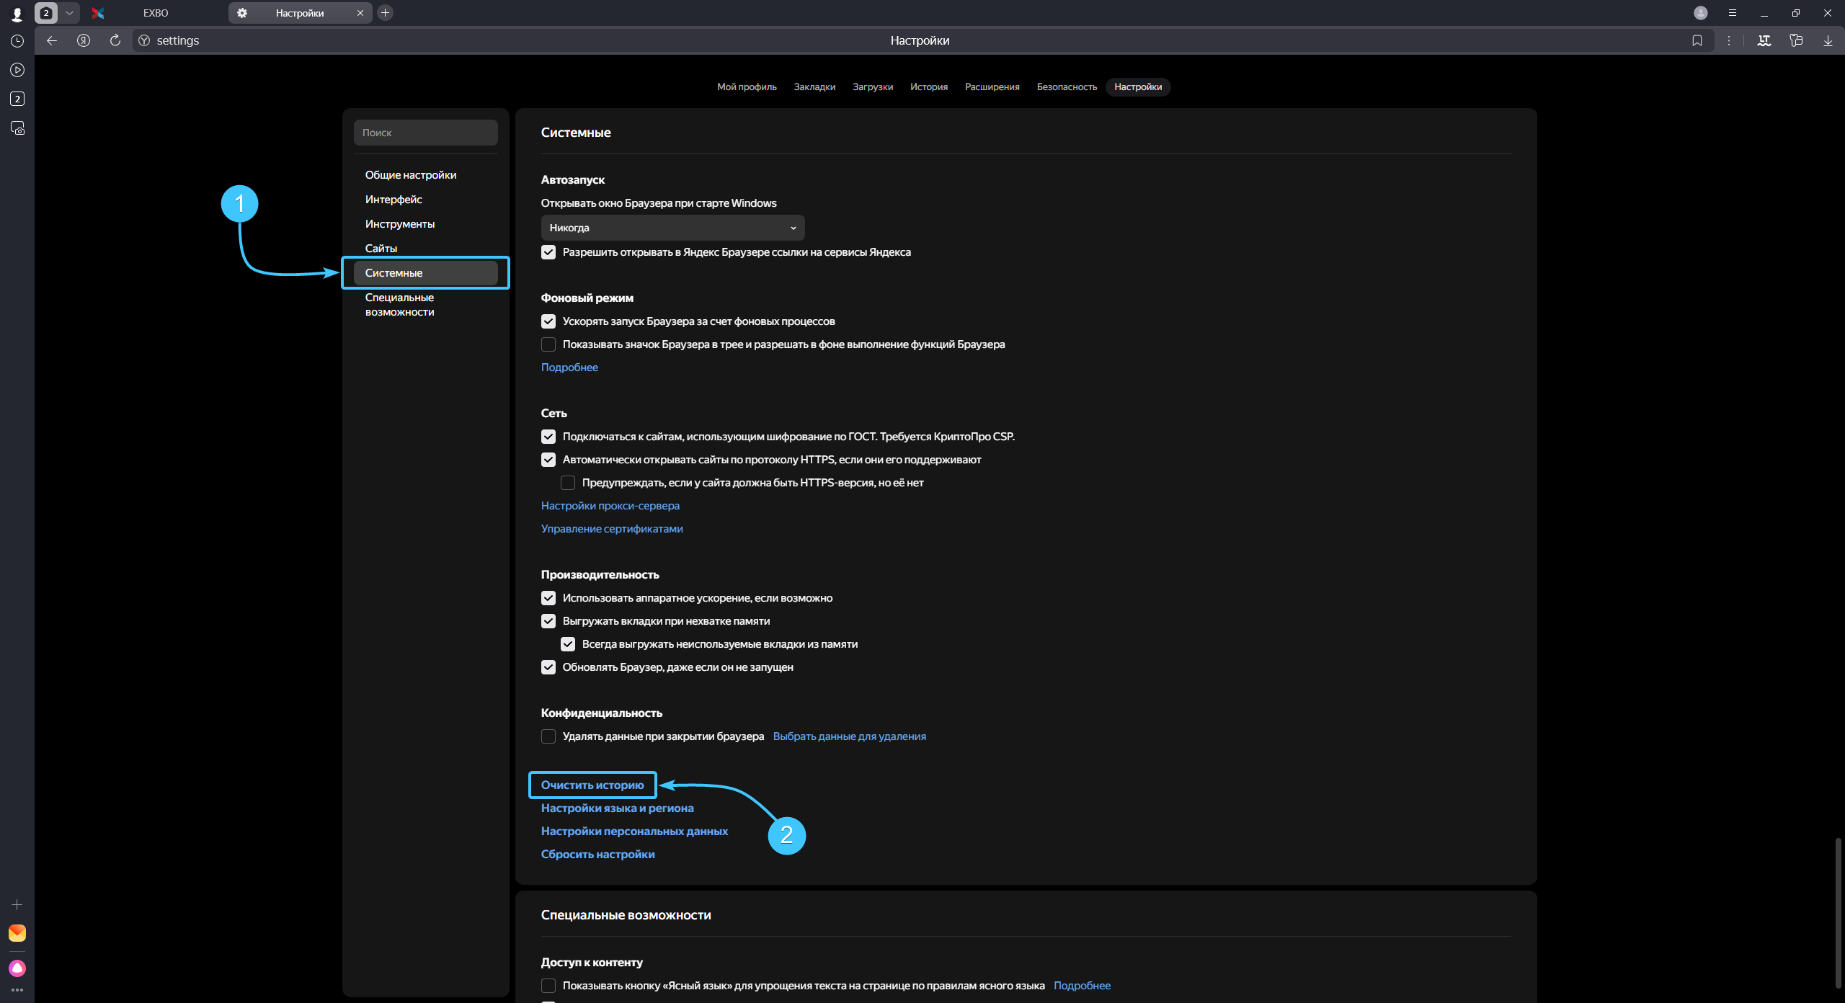This screenshot has width=1845, height=1003.
Task: Open the autostart 'Никогда' dropdown
Action: 672,228
